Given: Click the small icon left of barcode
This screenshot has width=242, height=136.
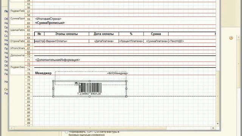Looking at the screenshot, I should (x=76, y=83).
